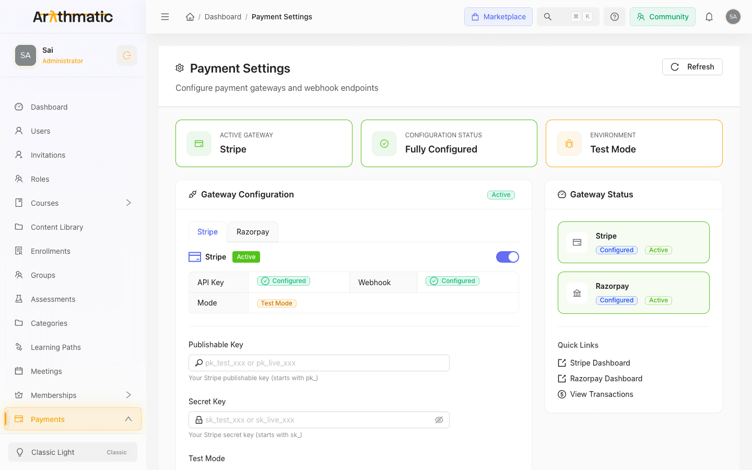752x470 pixels.
Task: Click the Meetings calendar icon
Action: 19,371
